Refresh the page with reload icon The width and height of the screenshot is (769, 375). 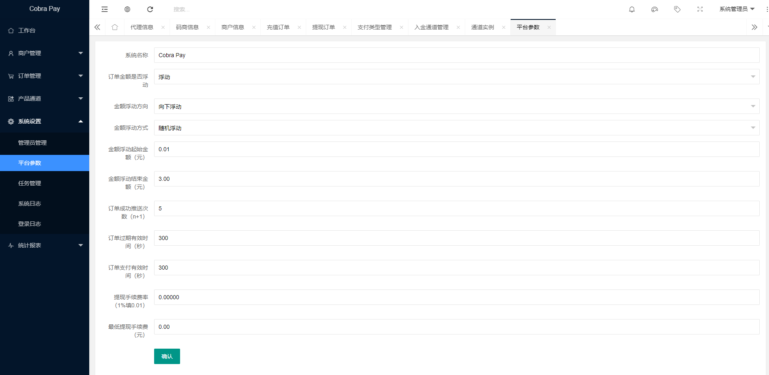coord(150,9)
